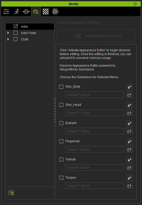Expand the Actor Parts tree node
The height and width of the screenshot is (205, 142).
8,33
